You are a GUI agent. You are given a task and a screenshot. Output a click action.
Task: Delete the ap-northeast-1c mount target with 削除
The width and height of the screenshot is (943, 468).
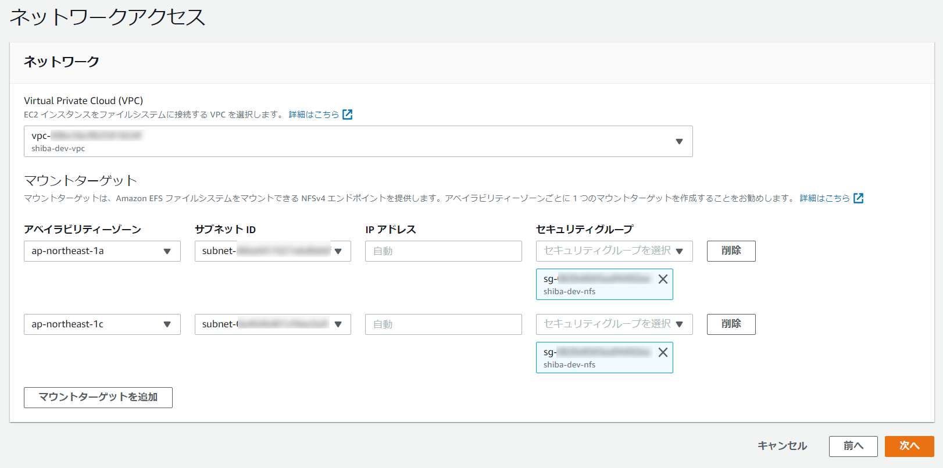(731, 324)
